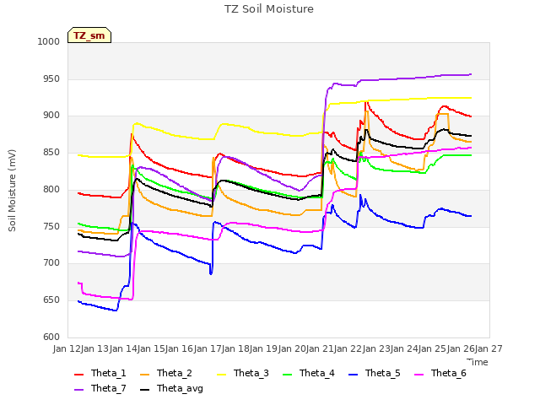Image resolution: width=540 pixels, height=405 pixels.
Task: Toggle Theta_4 series in legend
Action: tap(309, 373)
